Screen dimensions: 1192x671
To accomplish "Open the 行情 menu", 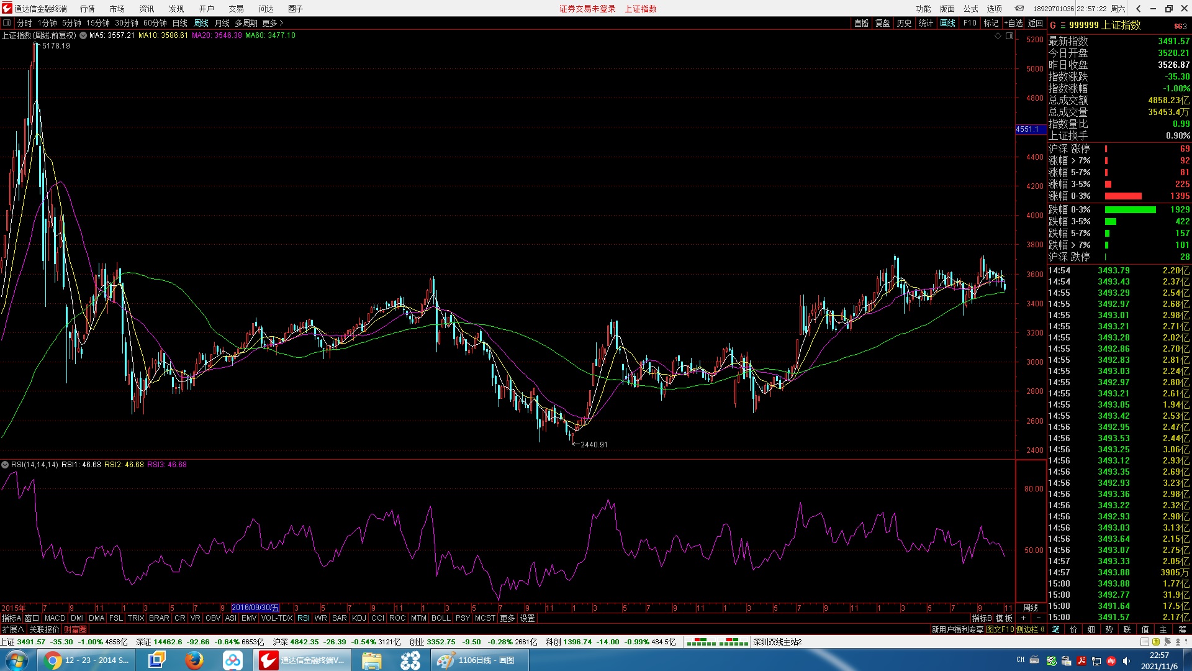I will tap(88, 9).
